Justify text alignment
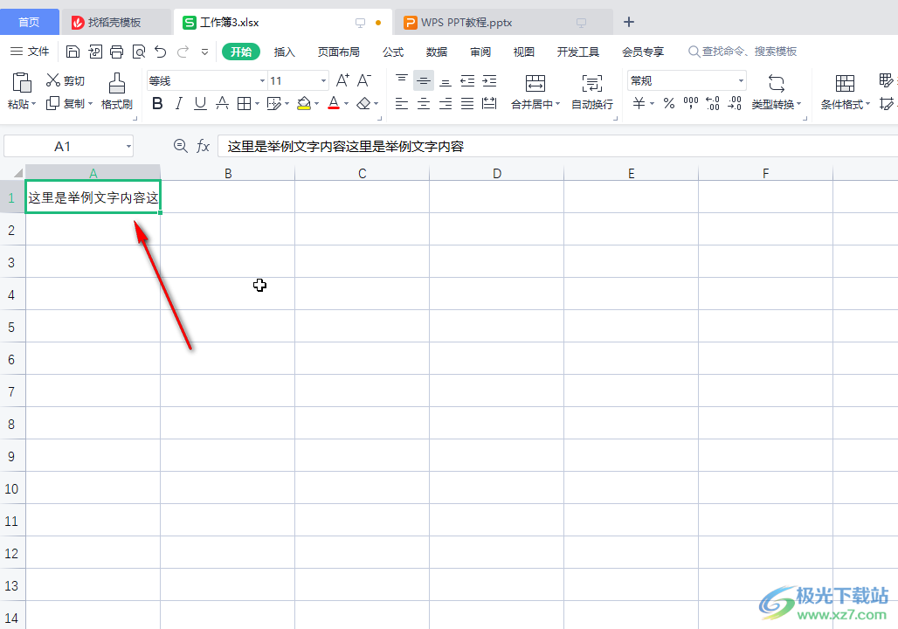The height and width of the screenshot is (629, 898). coord(467,104)
